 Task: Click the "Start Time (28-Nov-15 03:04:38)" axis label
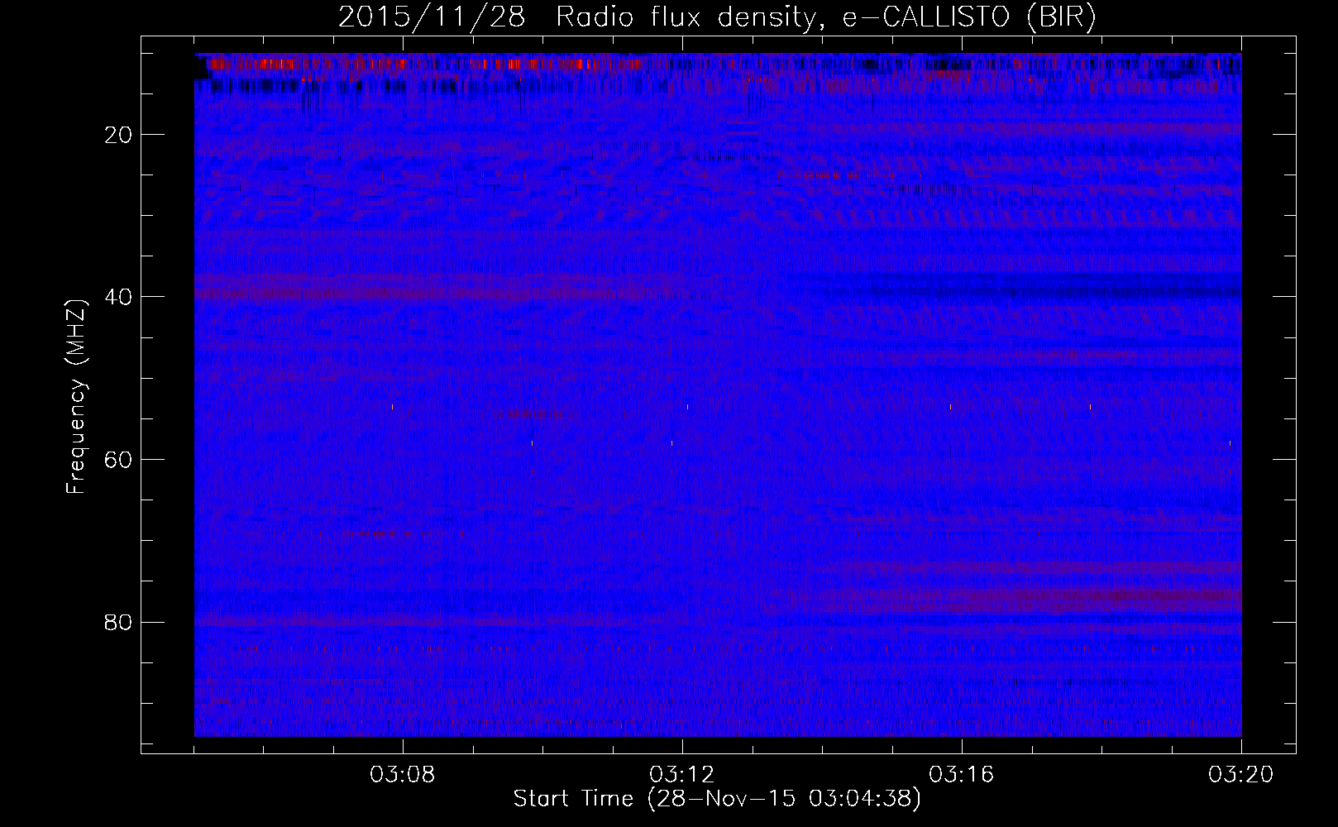click(717, 799)
